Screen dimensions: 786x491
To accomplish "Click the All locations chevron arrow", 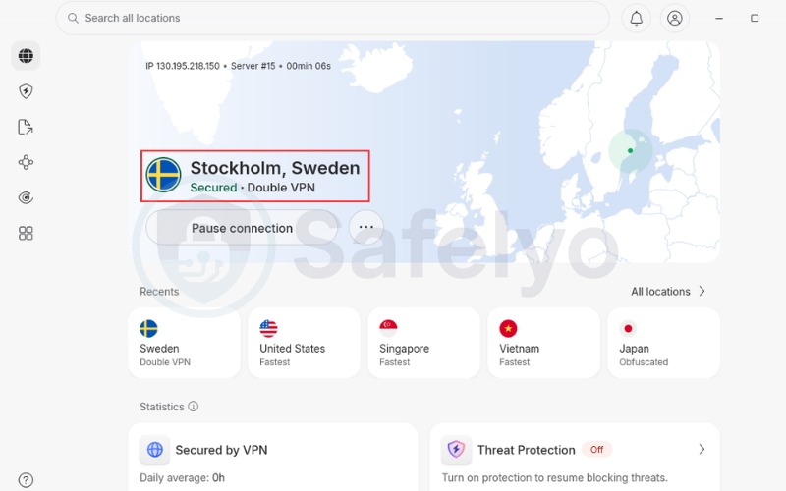I will [702, 291].
